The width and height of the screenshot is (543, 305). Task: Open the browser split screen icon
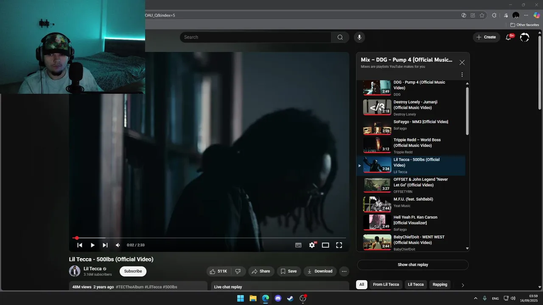coord(473,15)
